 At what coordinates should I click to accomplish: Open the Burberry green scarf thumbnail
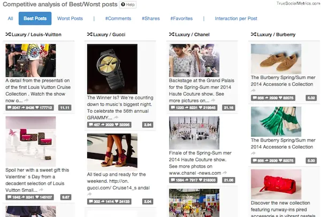point(276,122)
